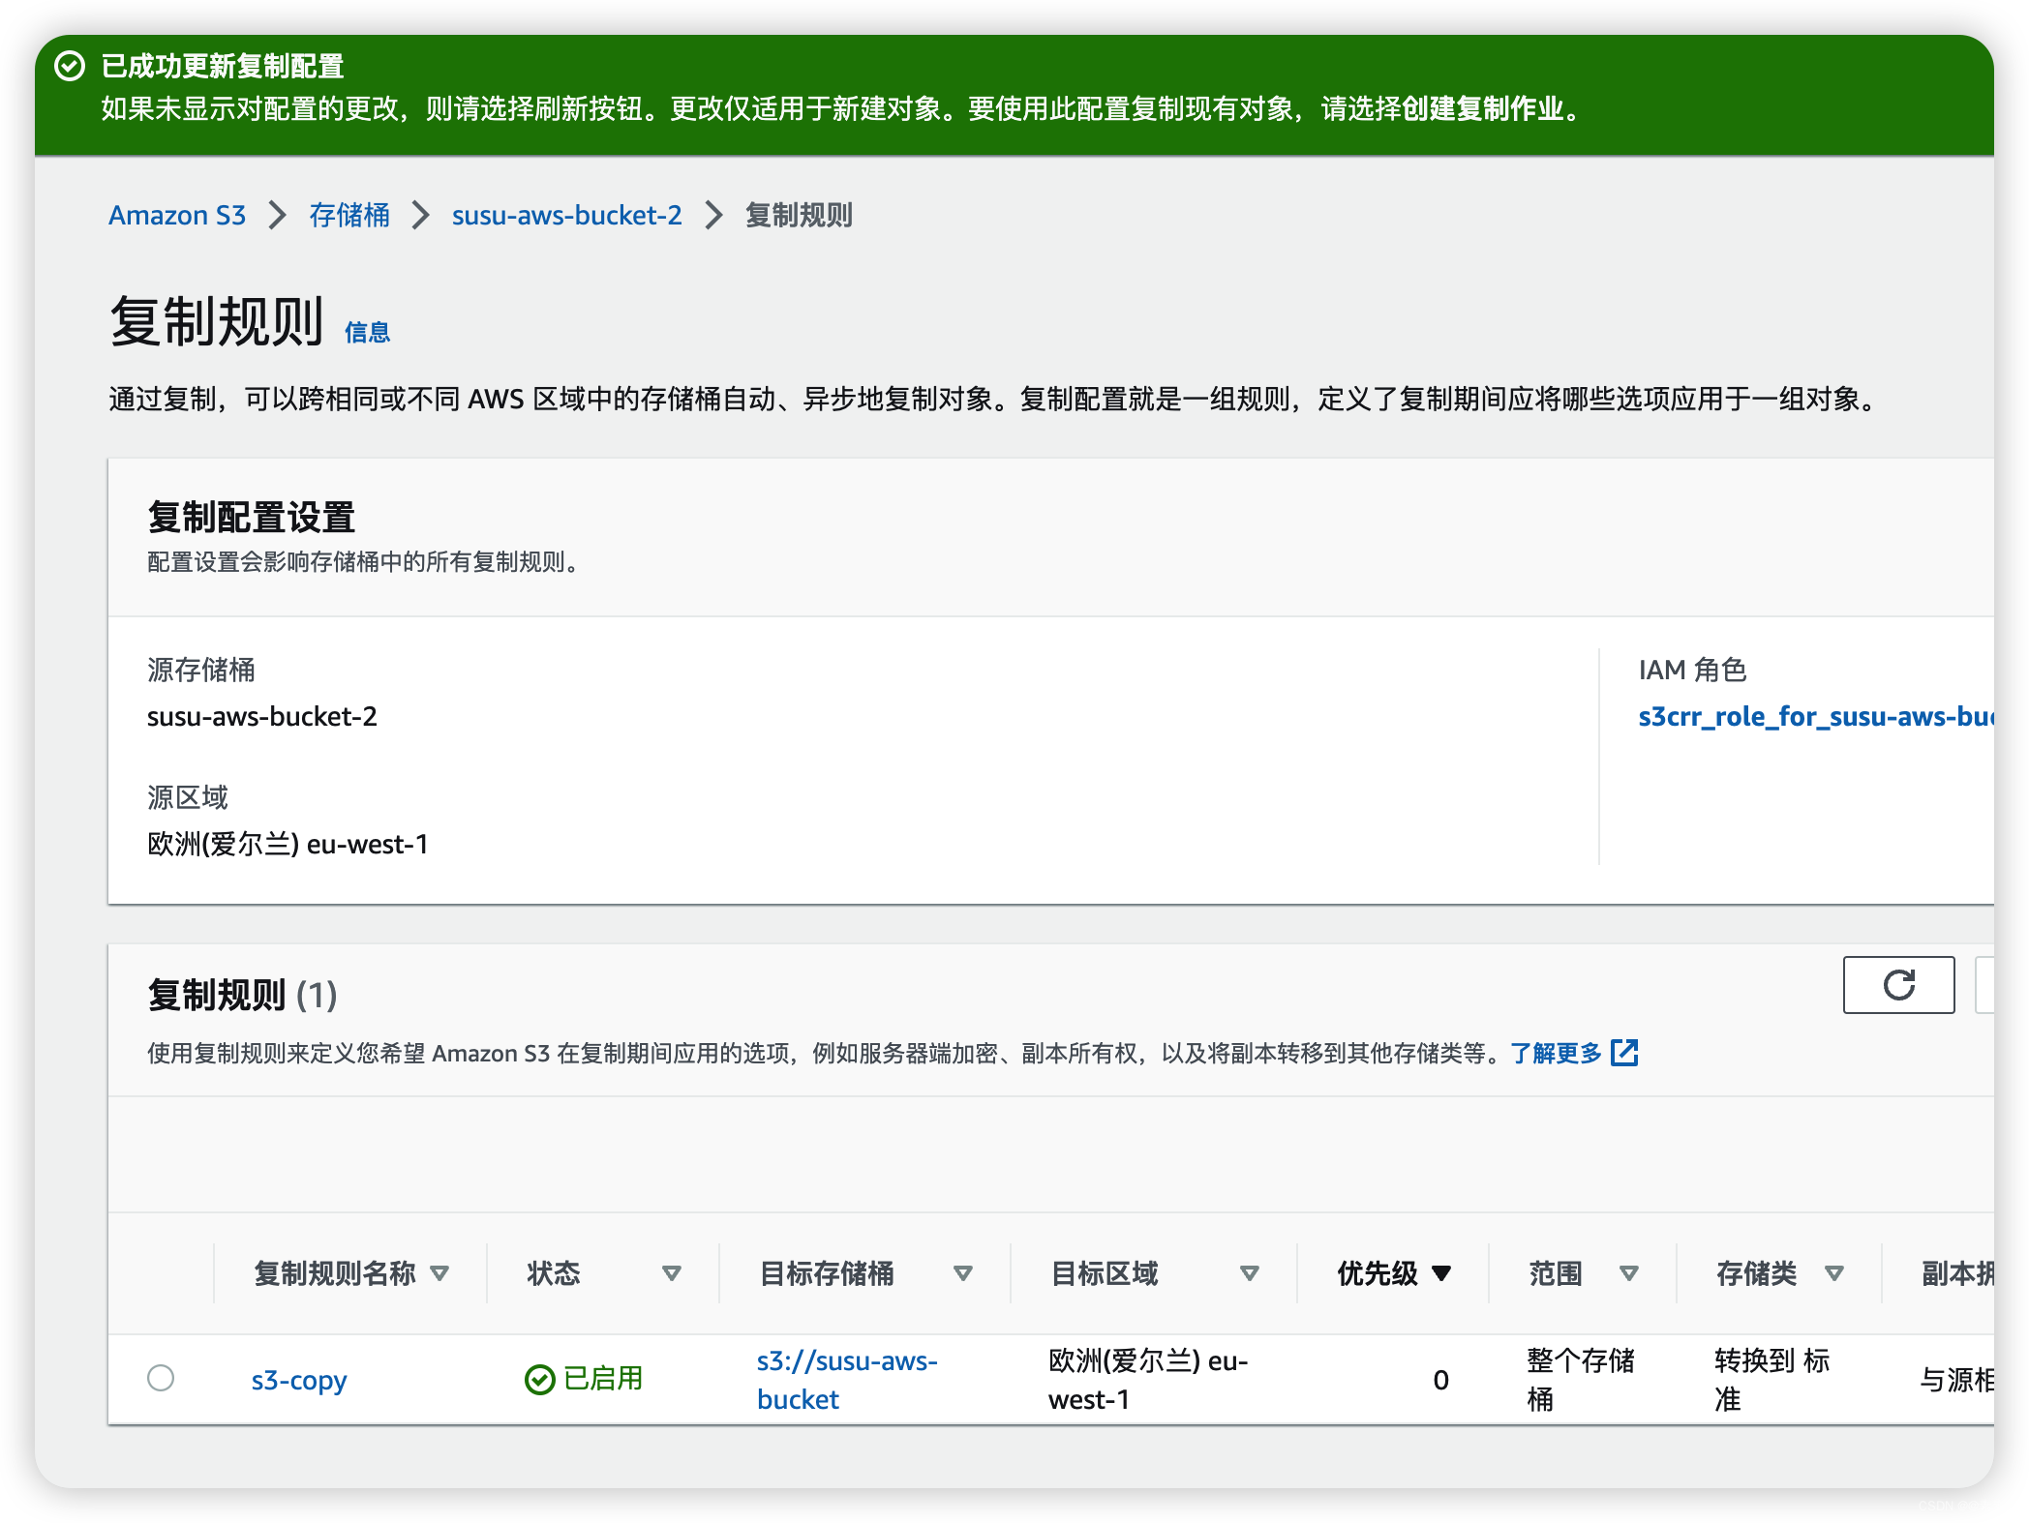
Task: Open the IAM role s3crr_role_for_susu-aws link
Action: pos(1816,716)
